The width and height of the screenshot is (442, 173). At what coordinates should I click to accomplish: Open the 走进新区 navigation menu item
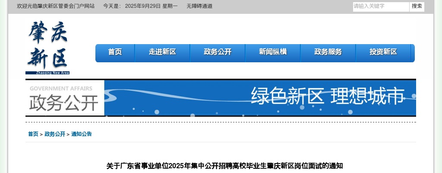tap(162, 52)
